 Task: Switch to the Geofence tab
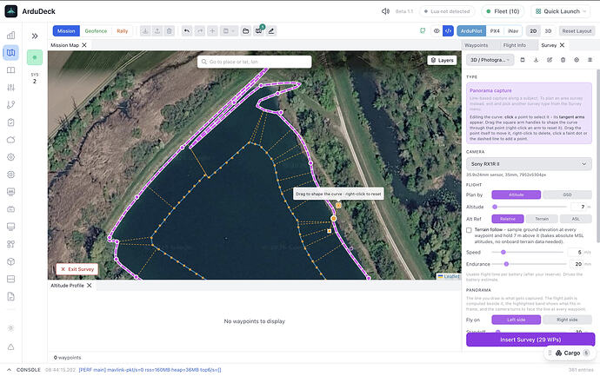96,31
